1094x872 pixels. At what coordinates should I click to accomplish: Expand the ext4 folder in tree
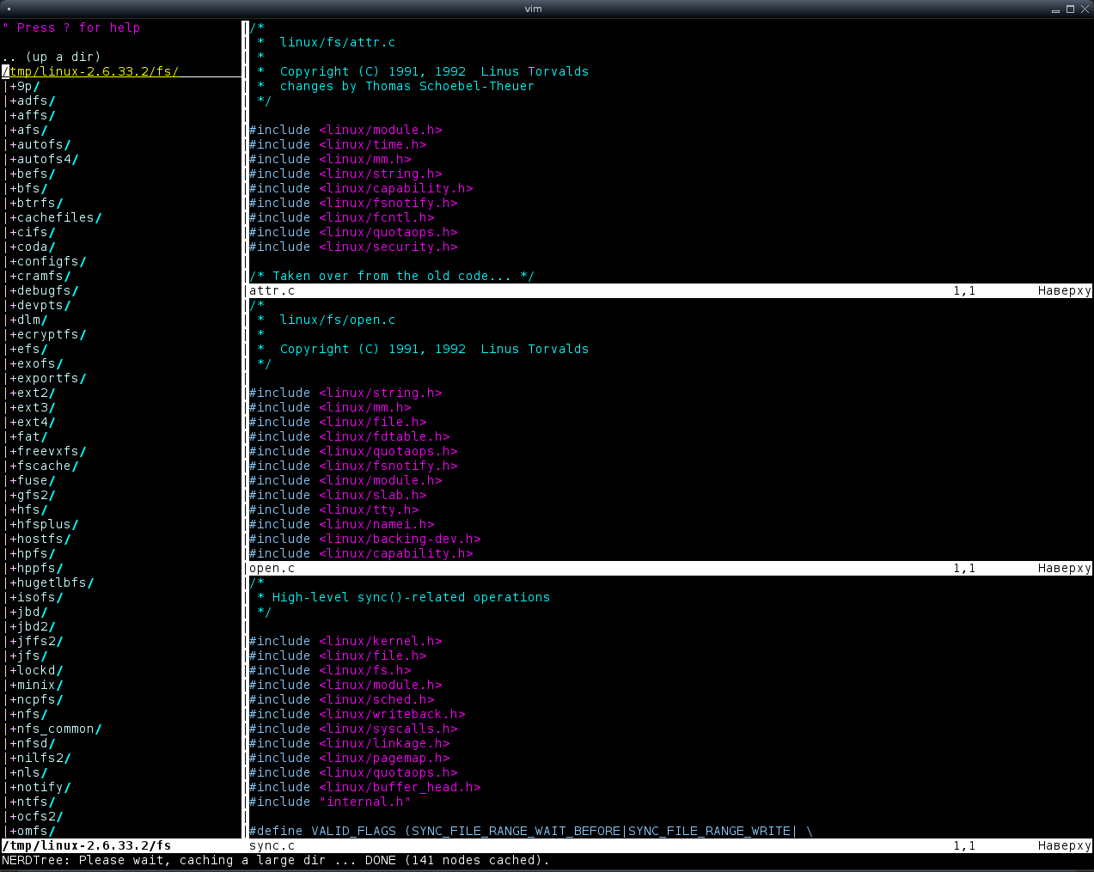(32, 422)
